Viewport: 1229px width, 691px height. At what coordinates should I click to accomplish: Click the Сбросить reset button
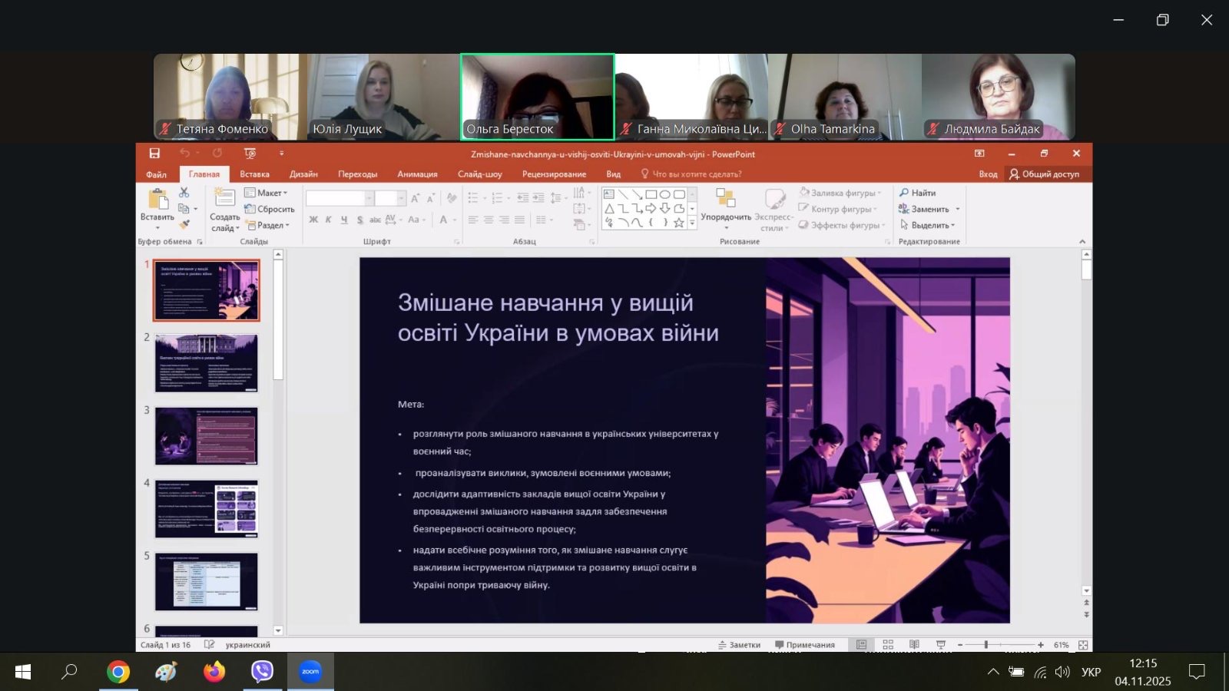[x=270, y=209]
